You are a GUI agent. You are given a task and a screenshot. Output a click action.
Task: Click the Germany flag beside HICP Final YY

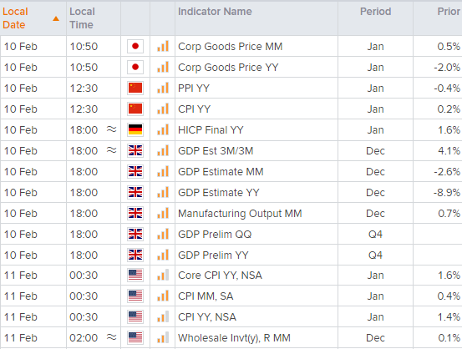135,130
